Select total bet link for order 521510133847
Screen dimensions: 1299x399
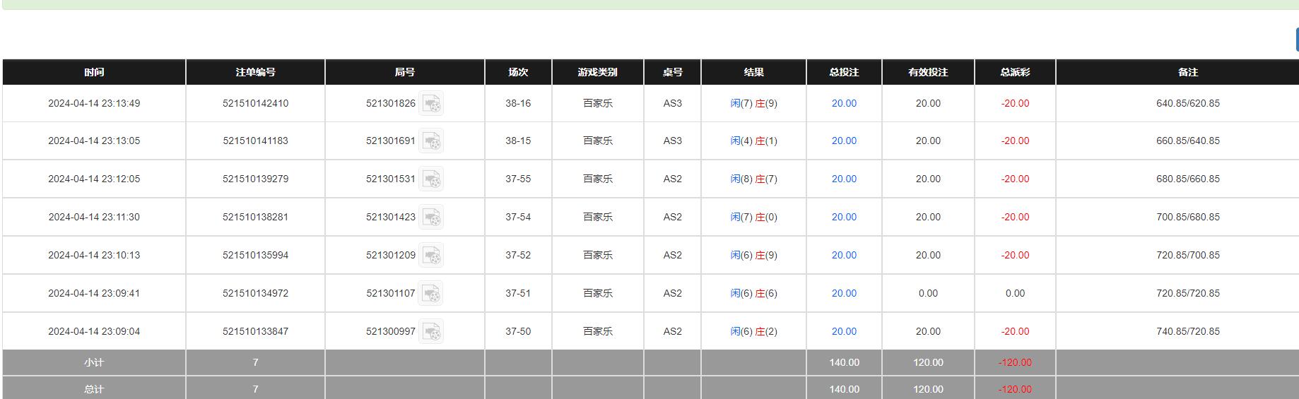(844, 331)
